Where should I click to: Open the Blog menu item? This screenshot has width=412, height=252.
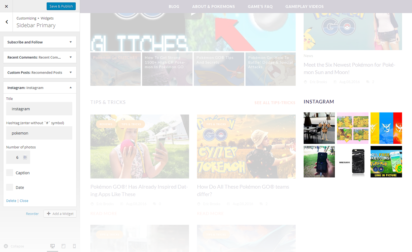click(174, 6)
